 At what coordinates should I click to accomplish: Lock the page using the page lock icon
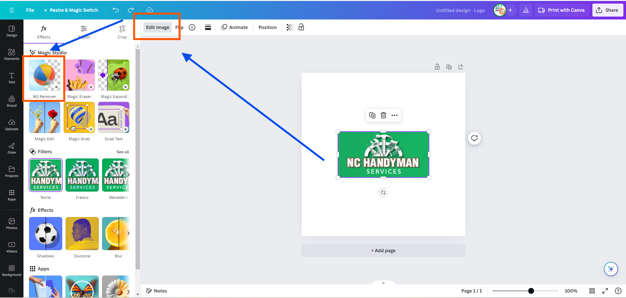click(x=437, y=67)
